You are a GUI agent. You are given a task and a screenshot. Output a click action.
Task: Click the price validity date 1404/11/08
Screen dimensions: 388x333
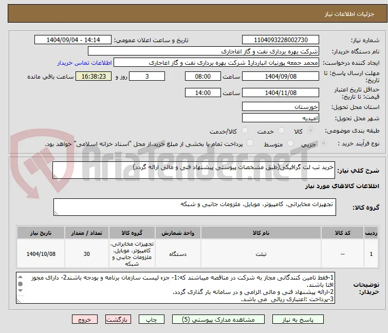[281, 93]
